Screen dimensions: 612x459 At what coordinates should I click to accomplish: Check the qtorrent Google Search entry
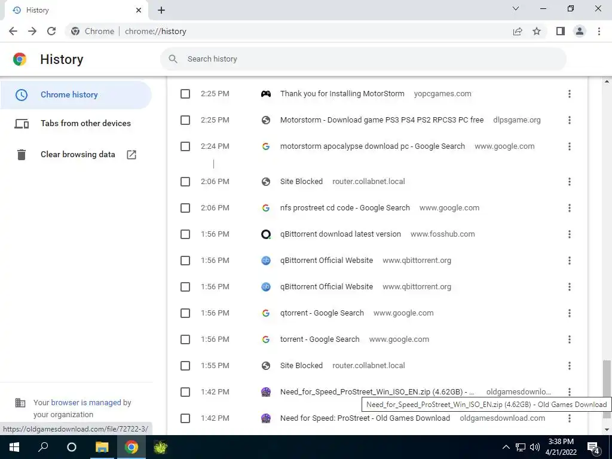[x=185, y=313]
